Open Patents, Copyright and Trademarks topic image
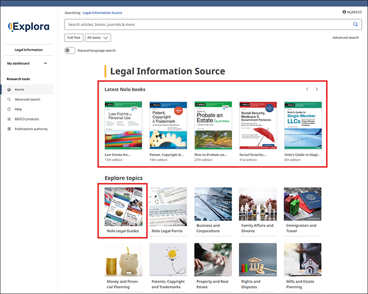 coord(168,260)
